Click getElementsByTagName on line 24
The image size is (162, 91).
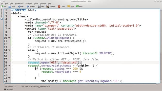pyautogui.click(x=94, y=81)
